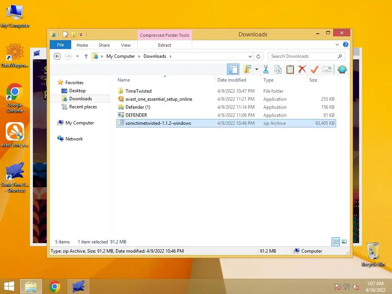Image resolution: width=392 pixels, height=294 pixels.
Task: Open the address bar history dropdown
Action: click(250, 57)
